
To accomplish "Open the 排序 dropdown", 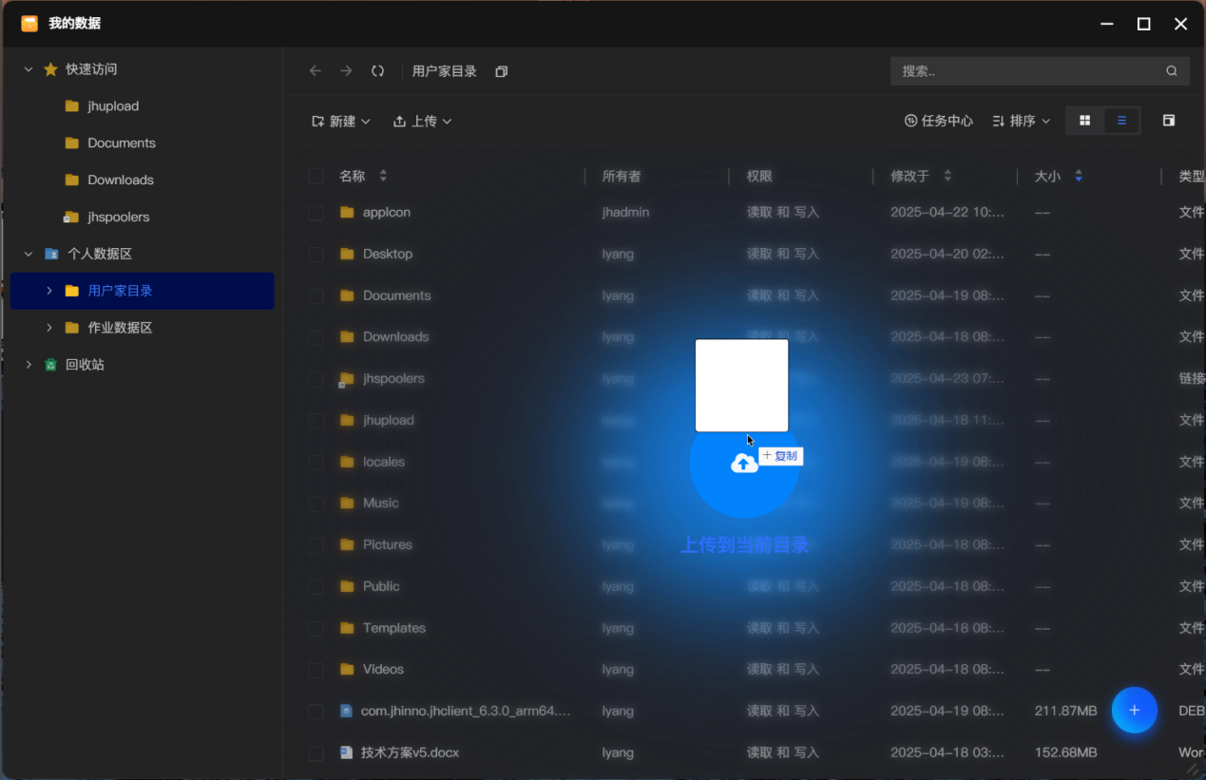I will [1022, 121].
